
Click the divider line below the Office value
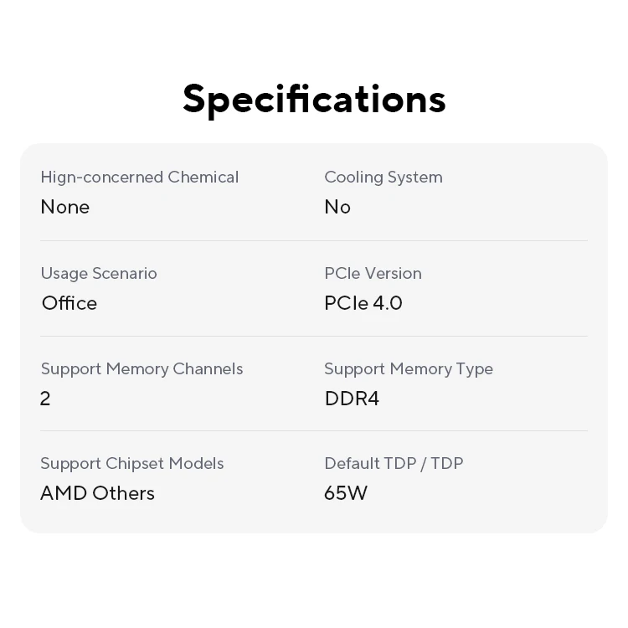pyautogui.click(x=314, y=337)
